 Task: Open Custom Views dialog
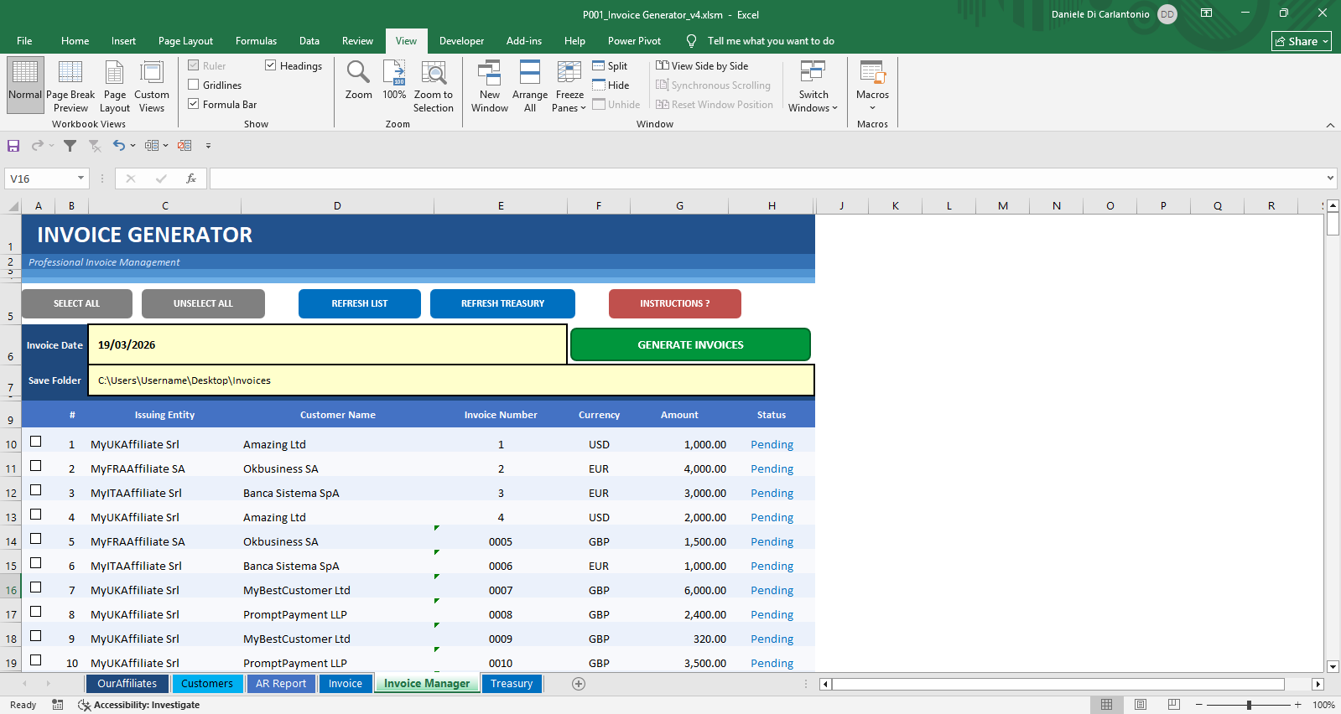pyautogui.click(x=152, y=85)
